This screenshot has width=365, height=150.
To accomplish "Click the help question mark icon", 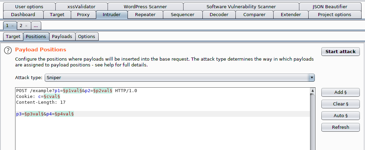I will tap(8, 50).
